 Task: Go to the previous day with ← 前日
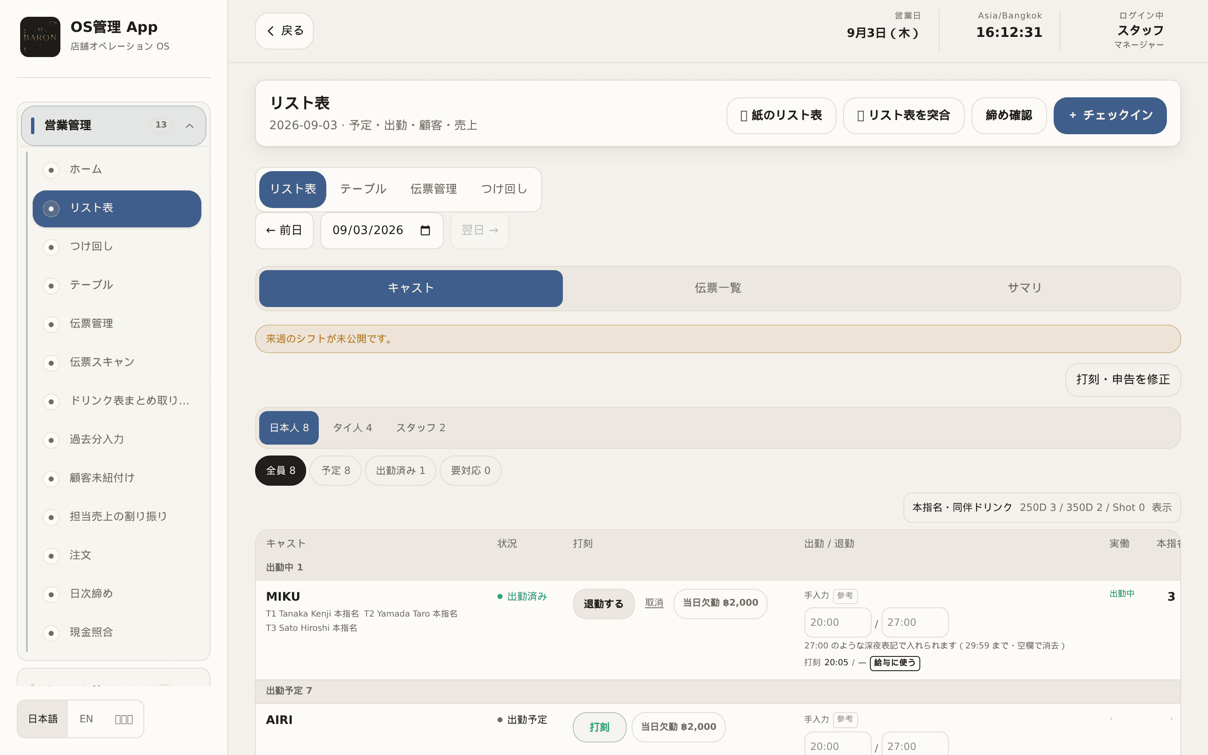pos(284,230)
